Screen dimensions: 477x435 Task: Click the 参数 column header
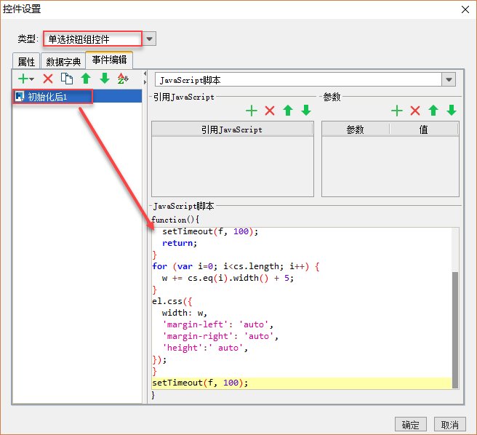[356, 129]
